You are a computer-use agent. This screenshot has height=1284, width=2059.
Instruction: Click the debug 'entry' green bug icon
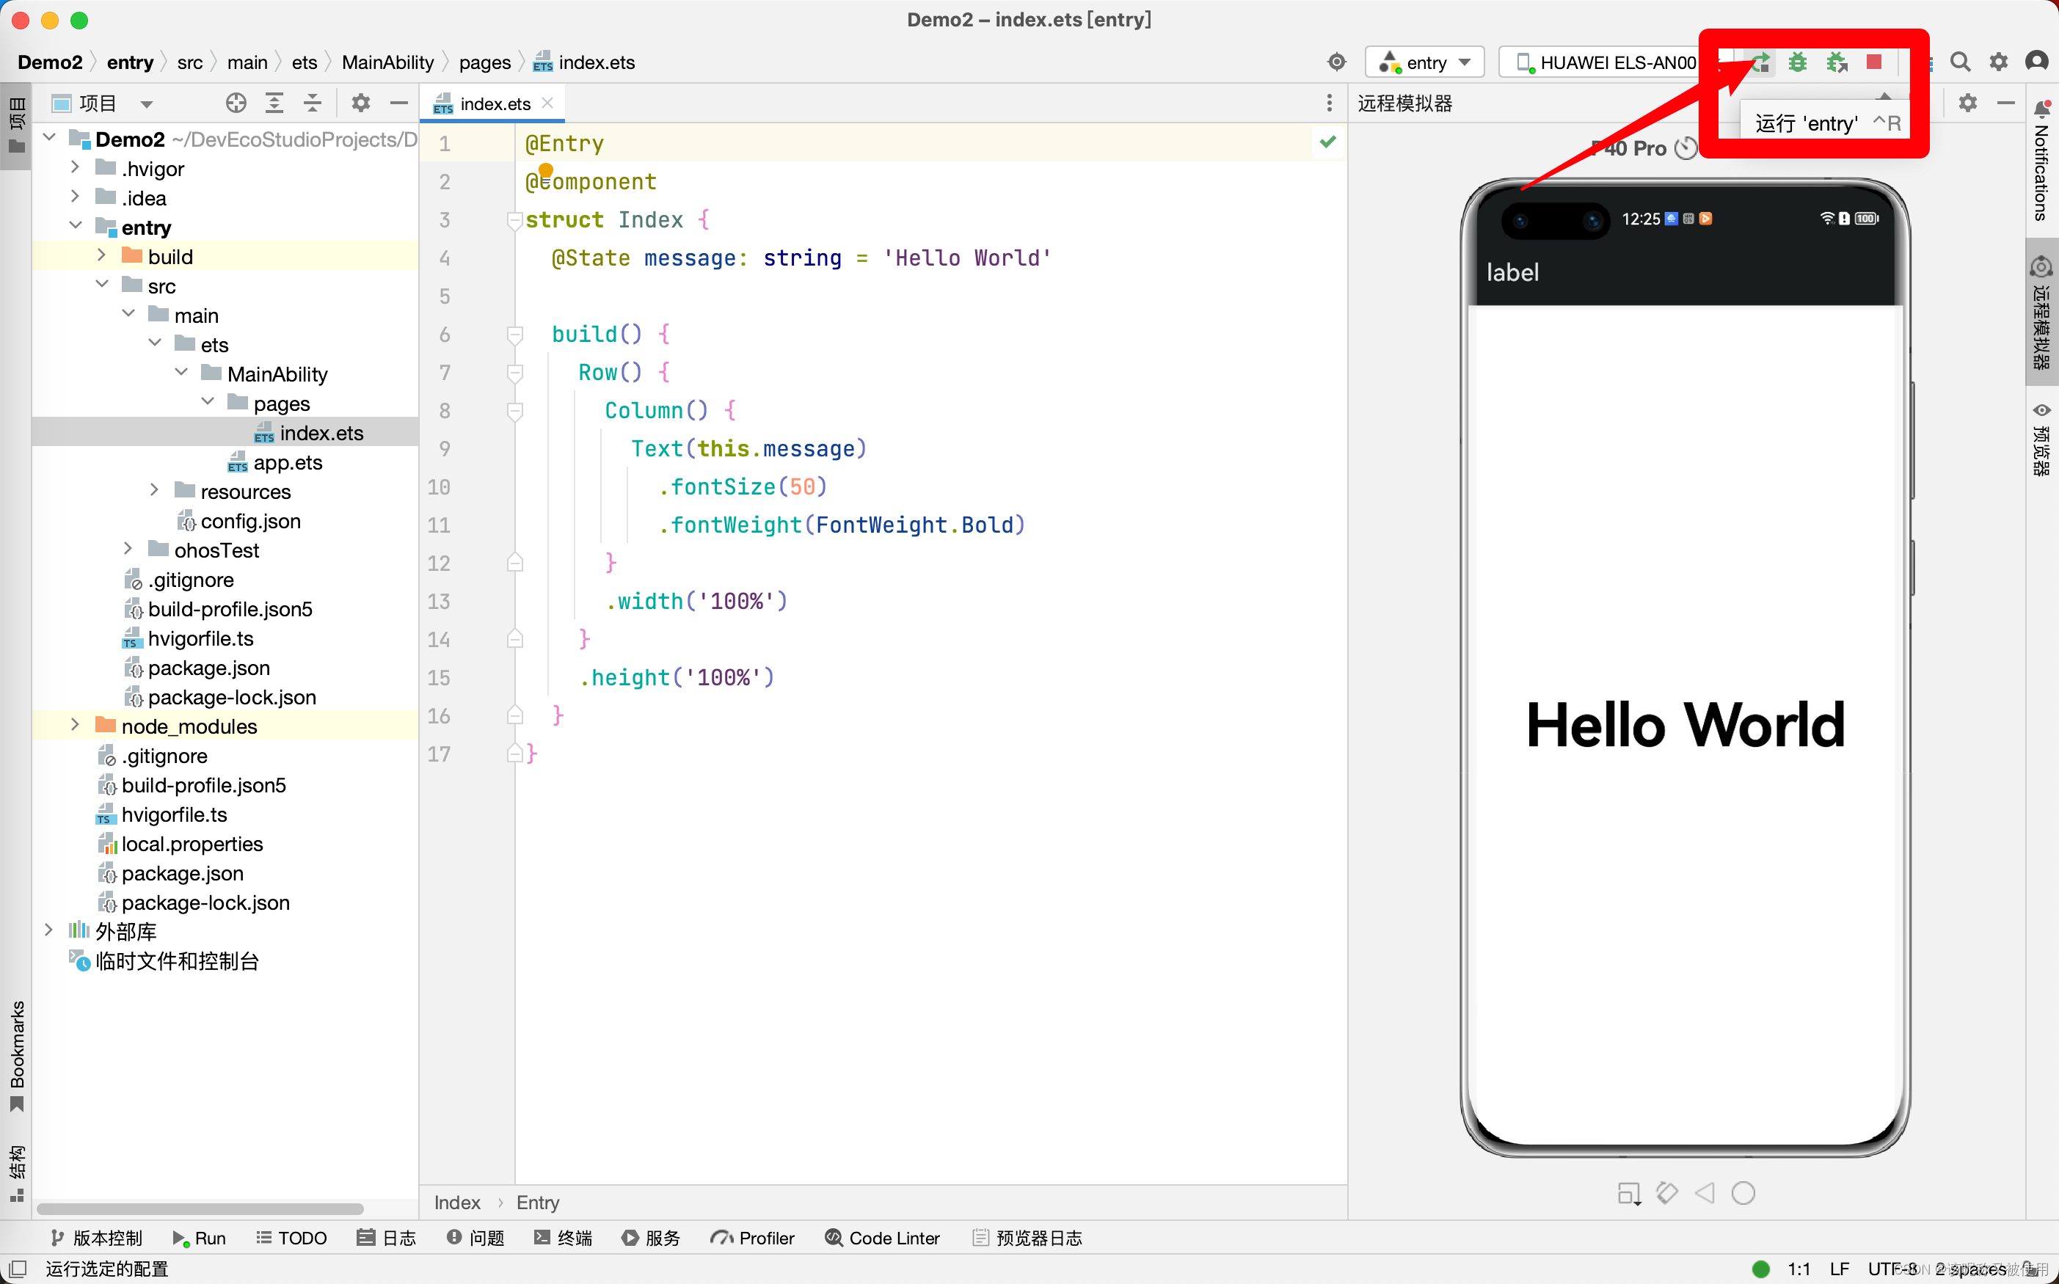tap(1796, 62)
